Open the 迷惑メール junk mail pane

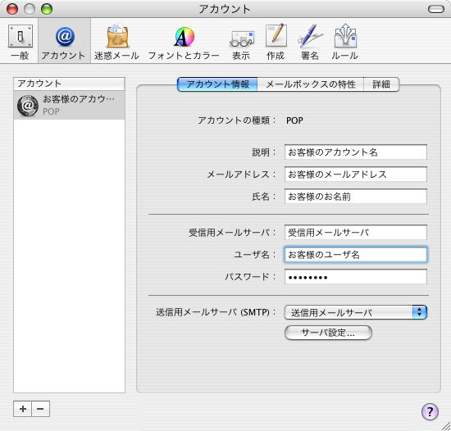click(x=116, y=42)
